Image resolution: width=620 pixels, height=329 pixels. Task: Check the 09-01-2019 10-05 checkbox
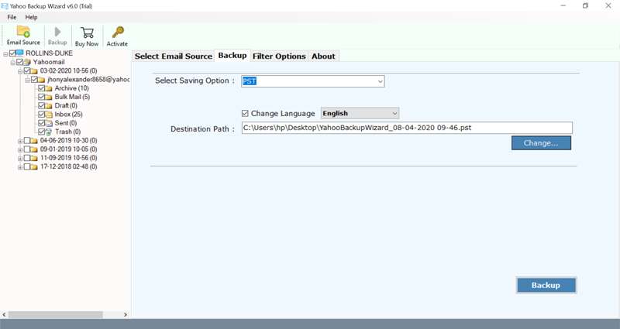click(x=27, y=149)
